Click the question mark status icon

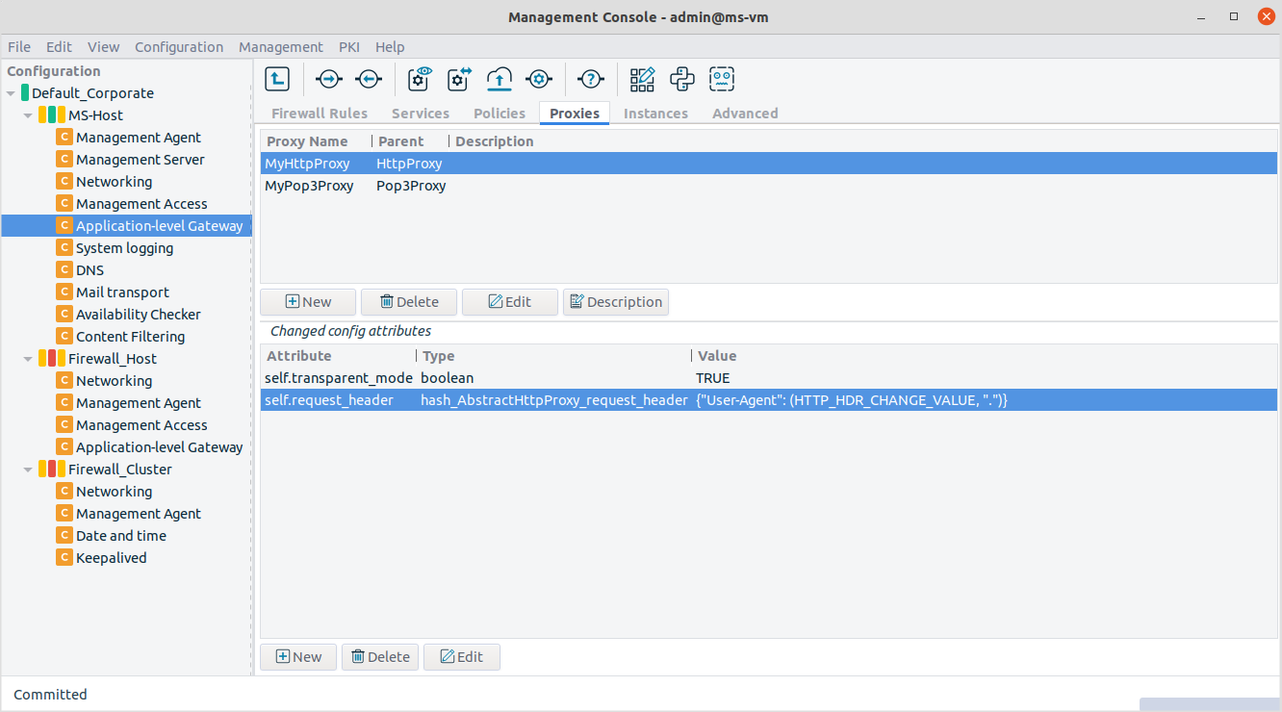coord(591,79)
